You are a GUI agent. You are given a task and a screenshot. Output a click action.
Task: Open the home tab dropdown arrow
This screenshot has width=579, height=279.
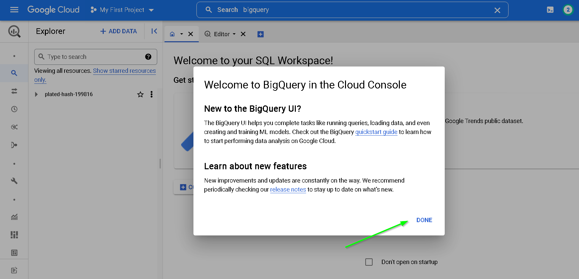(x=181, y=34)
